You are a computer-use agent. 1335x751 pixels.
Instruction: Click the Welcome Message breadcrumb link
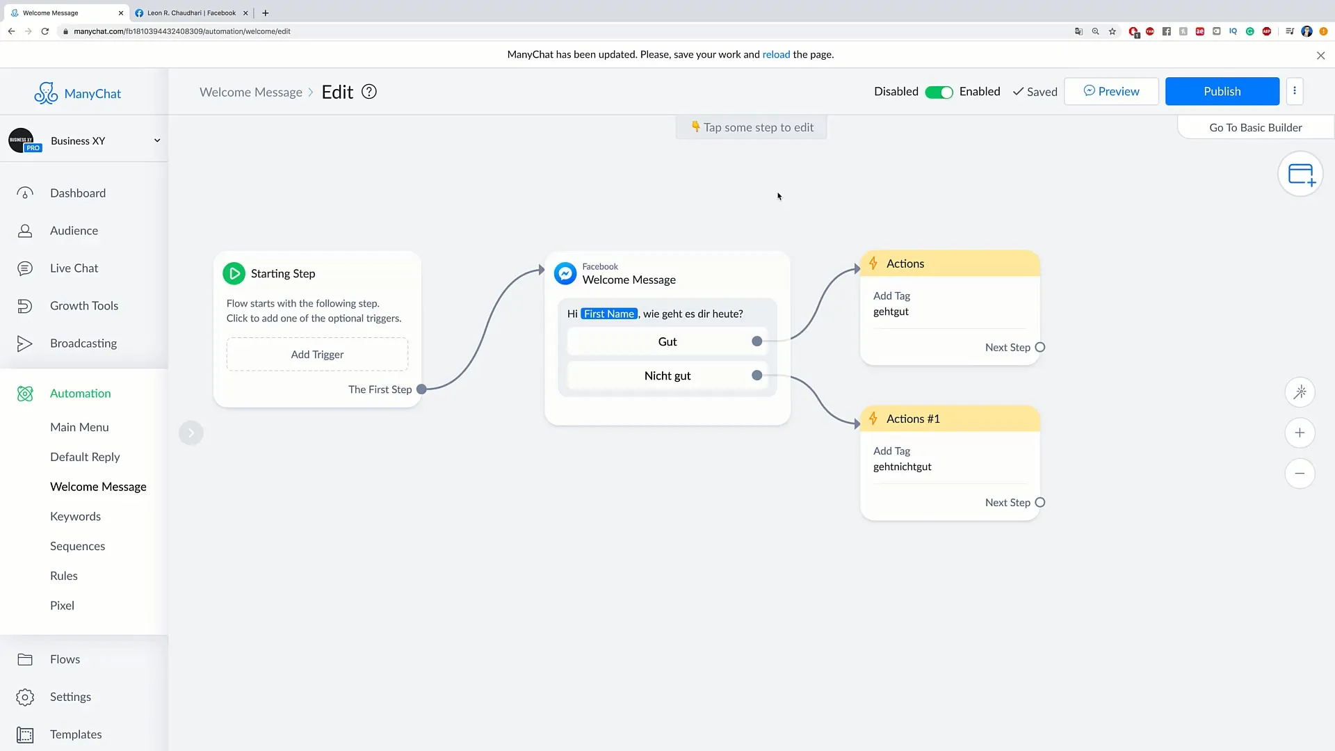pos(251,91)
